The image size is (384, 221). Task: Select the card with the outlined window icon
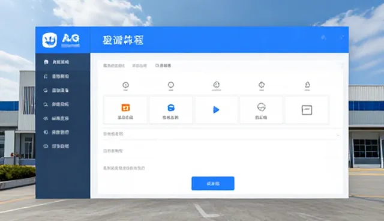(x=307, y=110)
